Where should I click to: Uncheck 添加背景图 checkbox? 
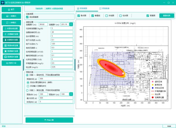coord(28,18)
